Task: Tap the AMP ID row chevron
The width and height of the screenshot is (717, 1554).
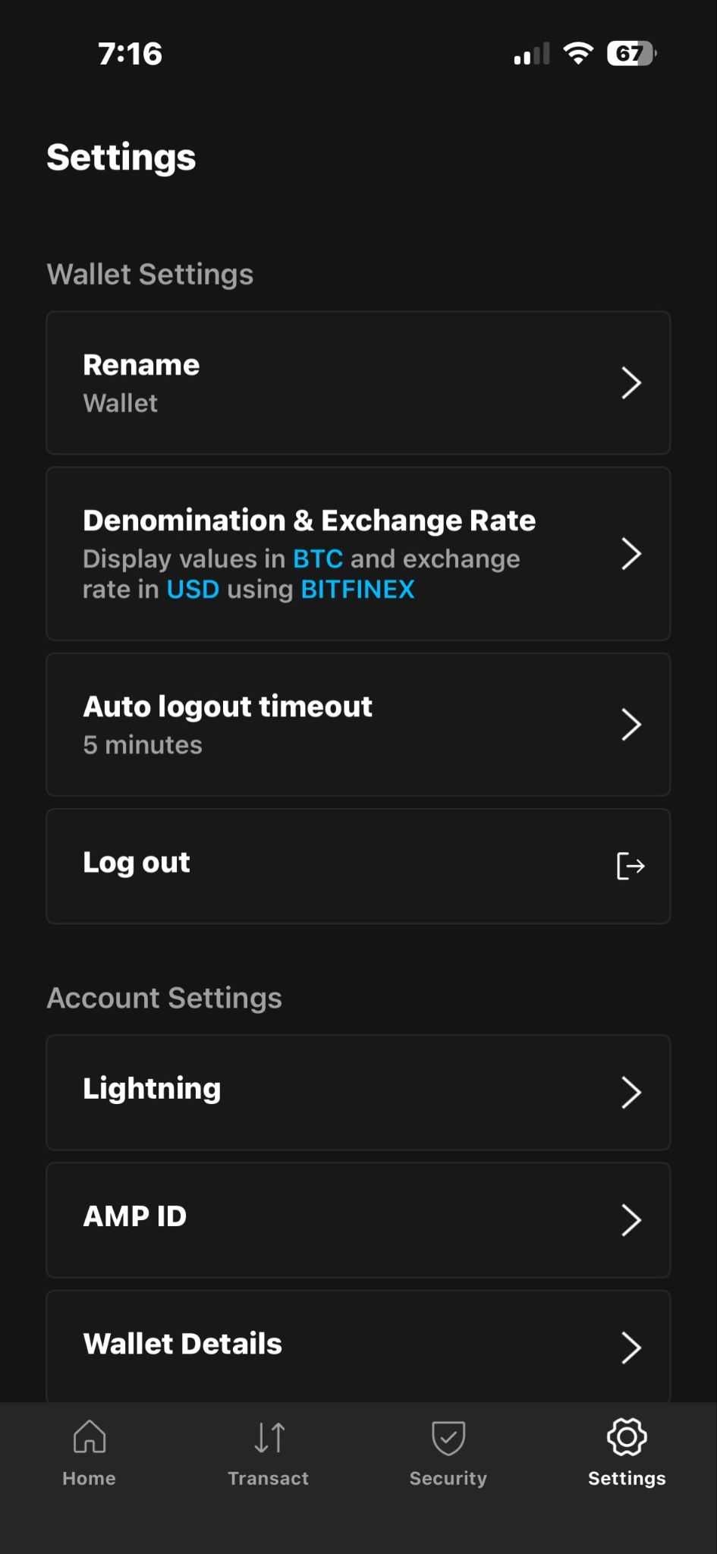Action: 631,1219
